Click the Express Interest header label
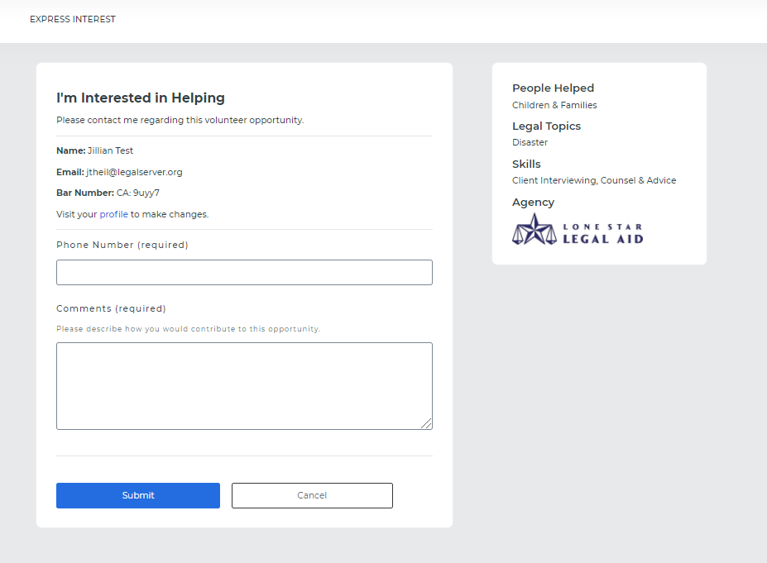Screen dimensions: 767x563 [x=72, y=19]
